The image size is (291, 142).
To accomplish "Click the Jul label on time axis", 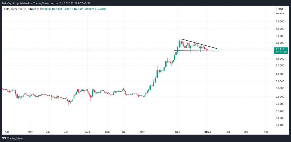I will tap(66, 132).
